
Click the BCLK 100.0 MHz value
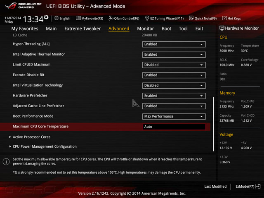coord(227,65)
